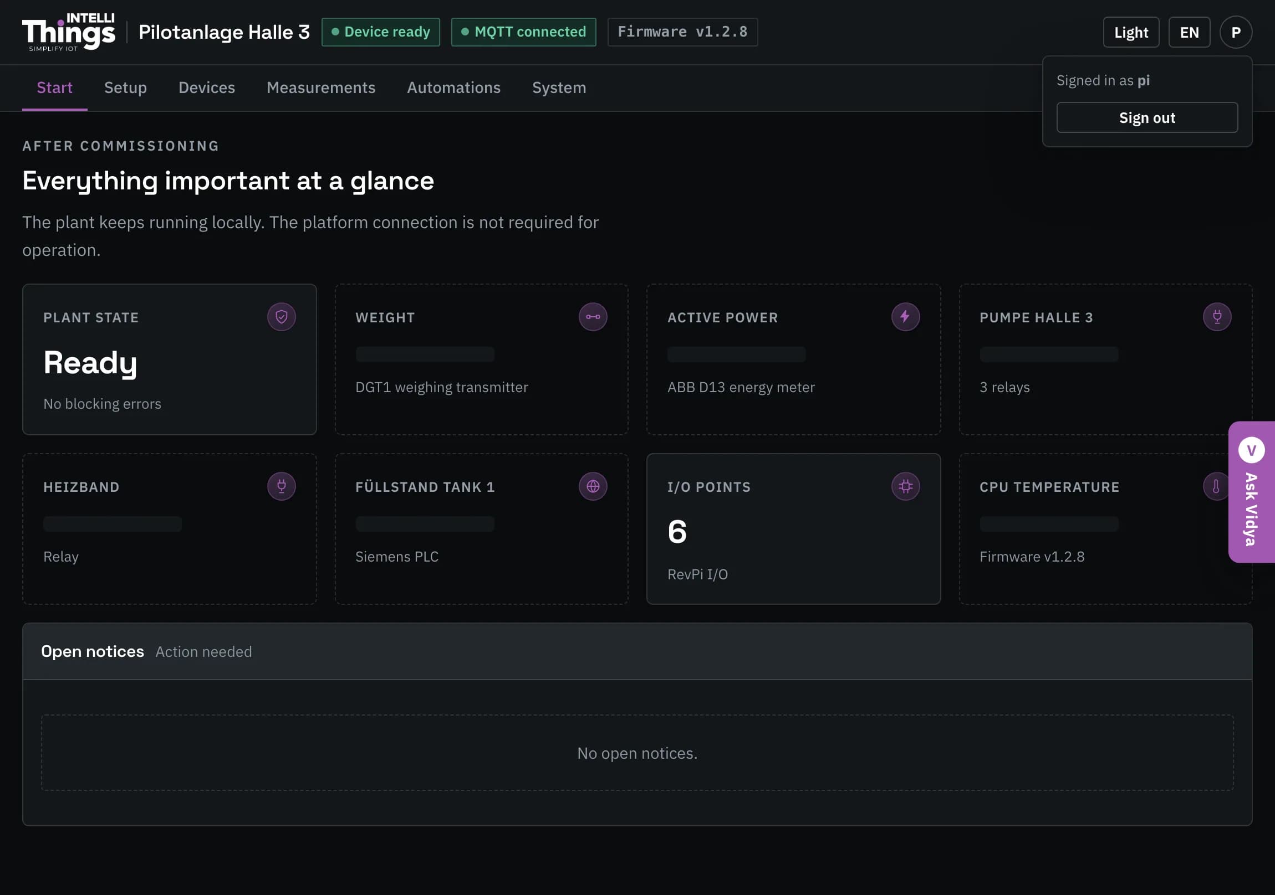Click the Active Power card title
The width and height of the screenshot is (1275, 895).
click(722, 317)
